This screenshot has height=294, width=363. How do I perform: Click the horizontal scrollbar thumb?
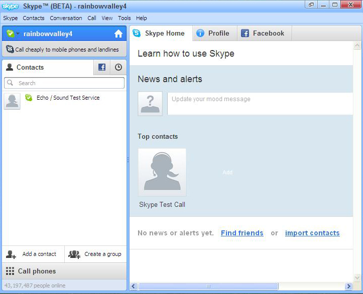208,286
